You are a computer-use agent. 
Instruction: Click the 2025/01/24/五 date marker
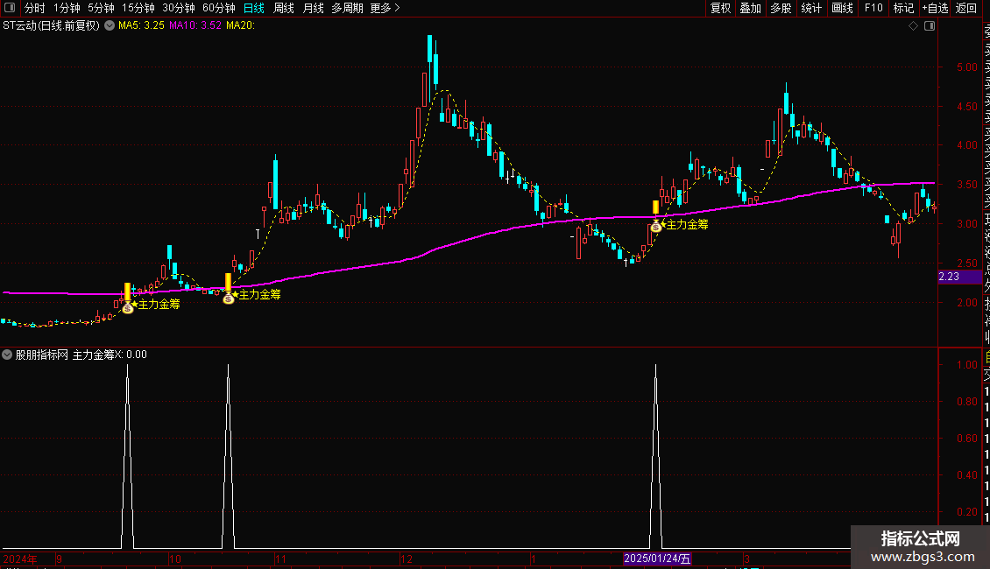tap(657, 558)
